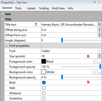Enable the Italic checkbox

point(44,88)
